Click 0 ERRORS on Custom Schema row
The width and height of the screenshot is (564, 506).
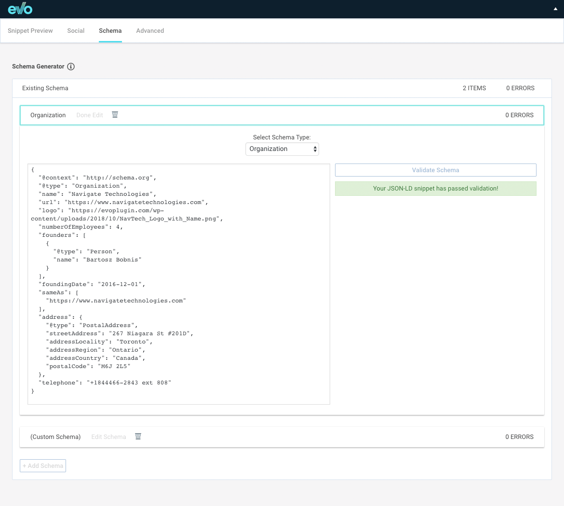pos(519,437)
